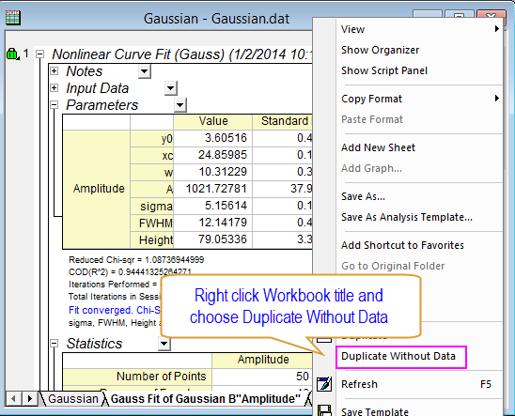Image resolution: width=515 pixels, height=416 pixels.
Task: Collapse the Parameters section
Action: tap(55, 105)
